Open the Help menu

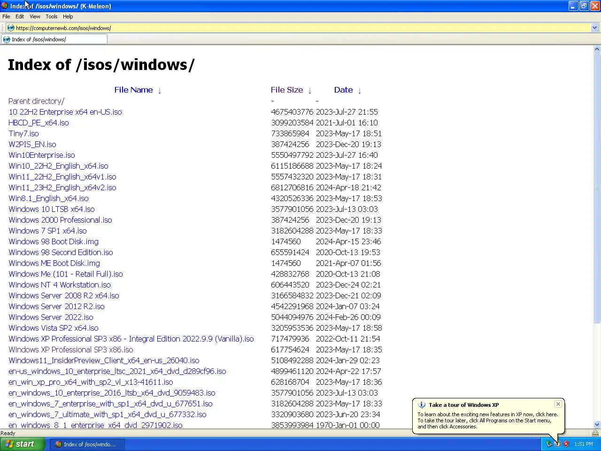point(68,16)
